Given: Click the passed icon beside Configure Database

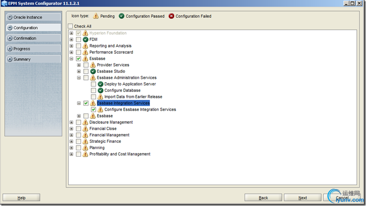Looking at the screenshot, I should 100,90.
